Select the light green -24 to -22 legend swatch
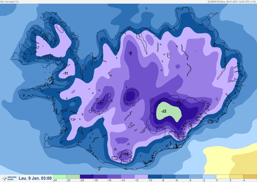The height and width of the screenshot is (182, 257). (x=60, y=177)
